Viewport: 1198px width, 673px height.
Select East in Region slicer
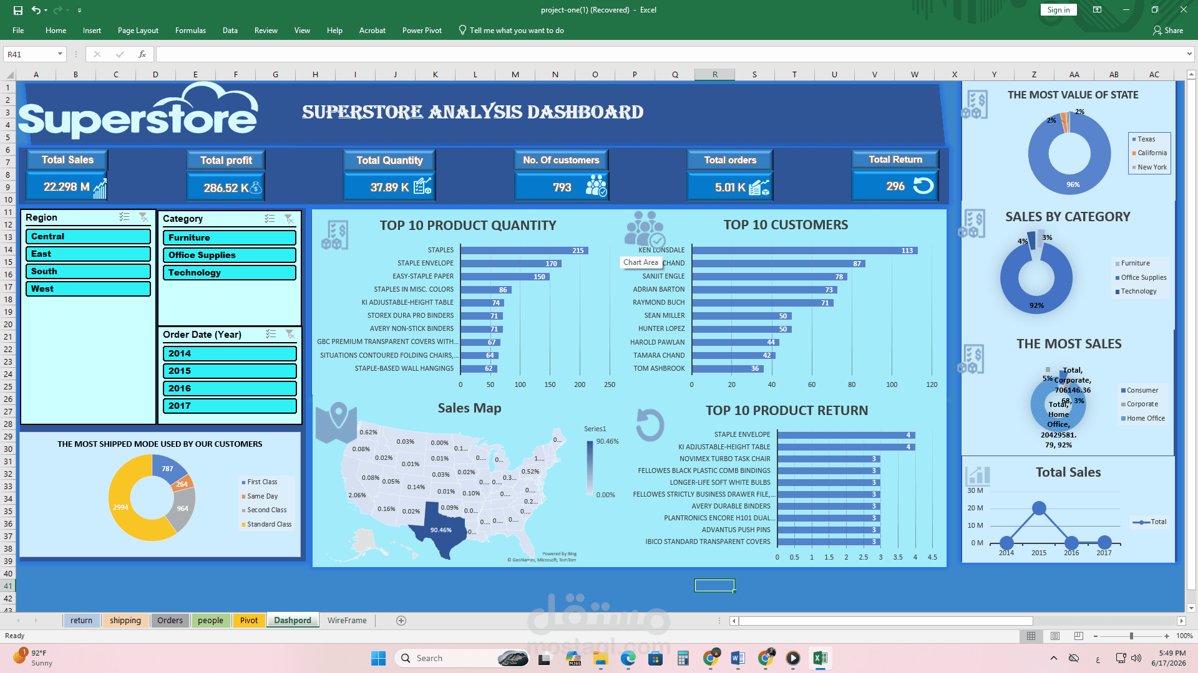(x=88, y=254)
